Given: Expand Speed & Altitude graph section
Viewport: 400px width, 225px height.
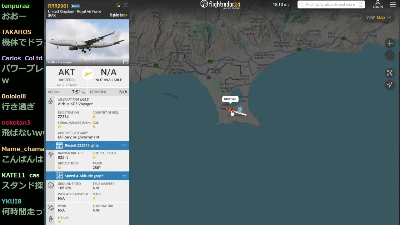Looking at the screenshot, I should tap(87, 176).
